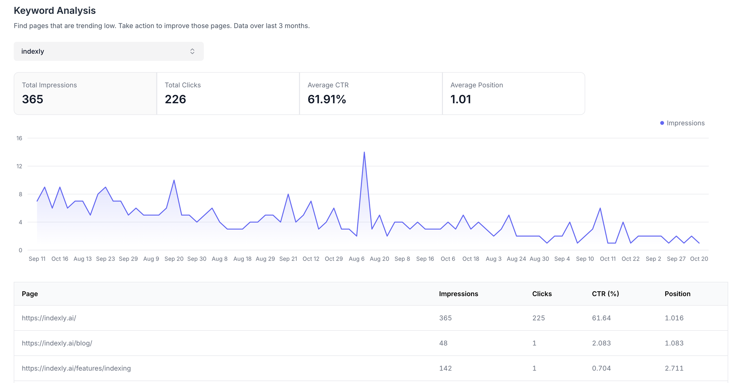The height and width of the screenshot is (383, 731).
Task: Click the 225 clicks cell
Action: 538,318
